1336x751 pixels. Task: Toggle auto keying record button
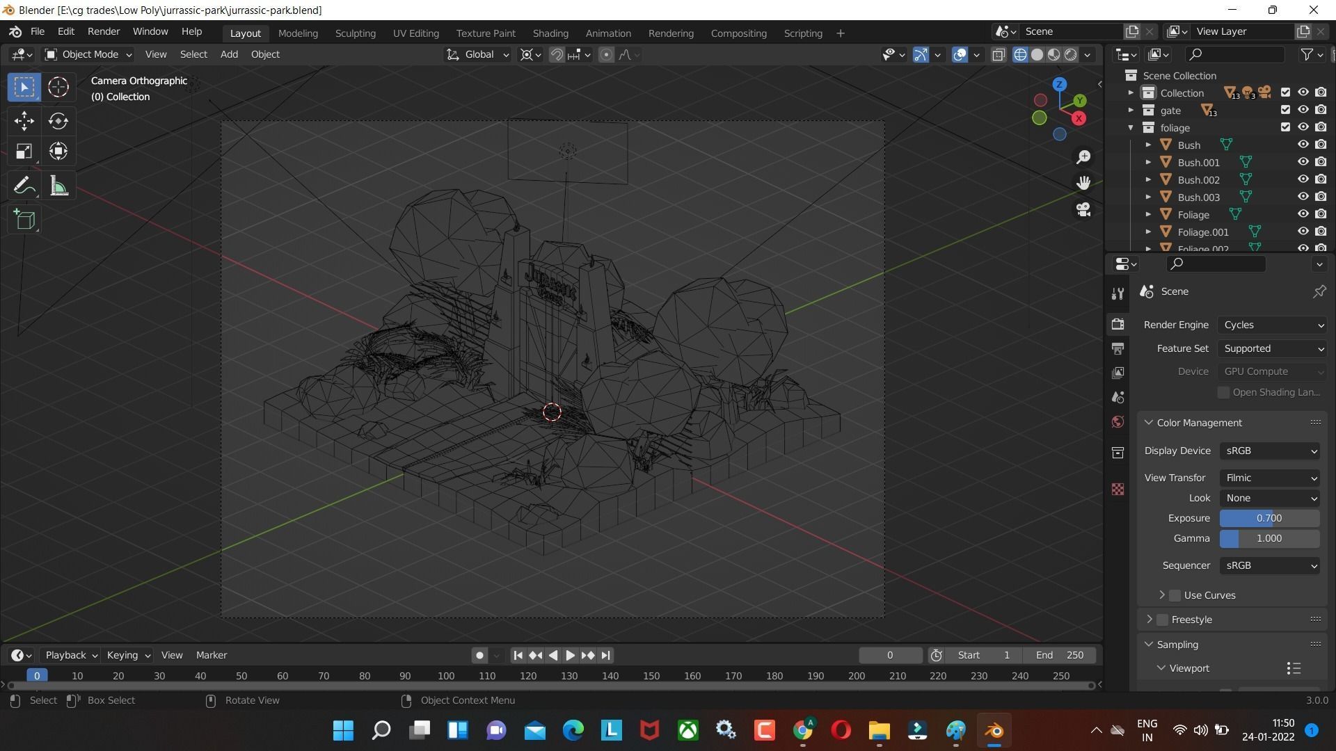point(479,655)
